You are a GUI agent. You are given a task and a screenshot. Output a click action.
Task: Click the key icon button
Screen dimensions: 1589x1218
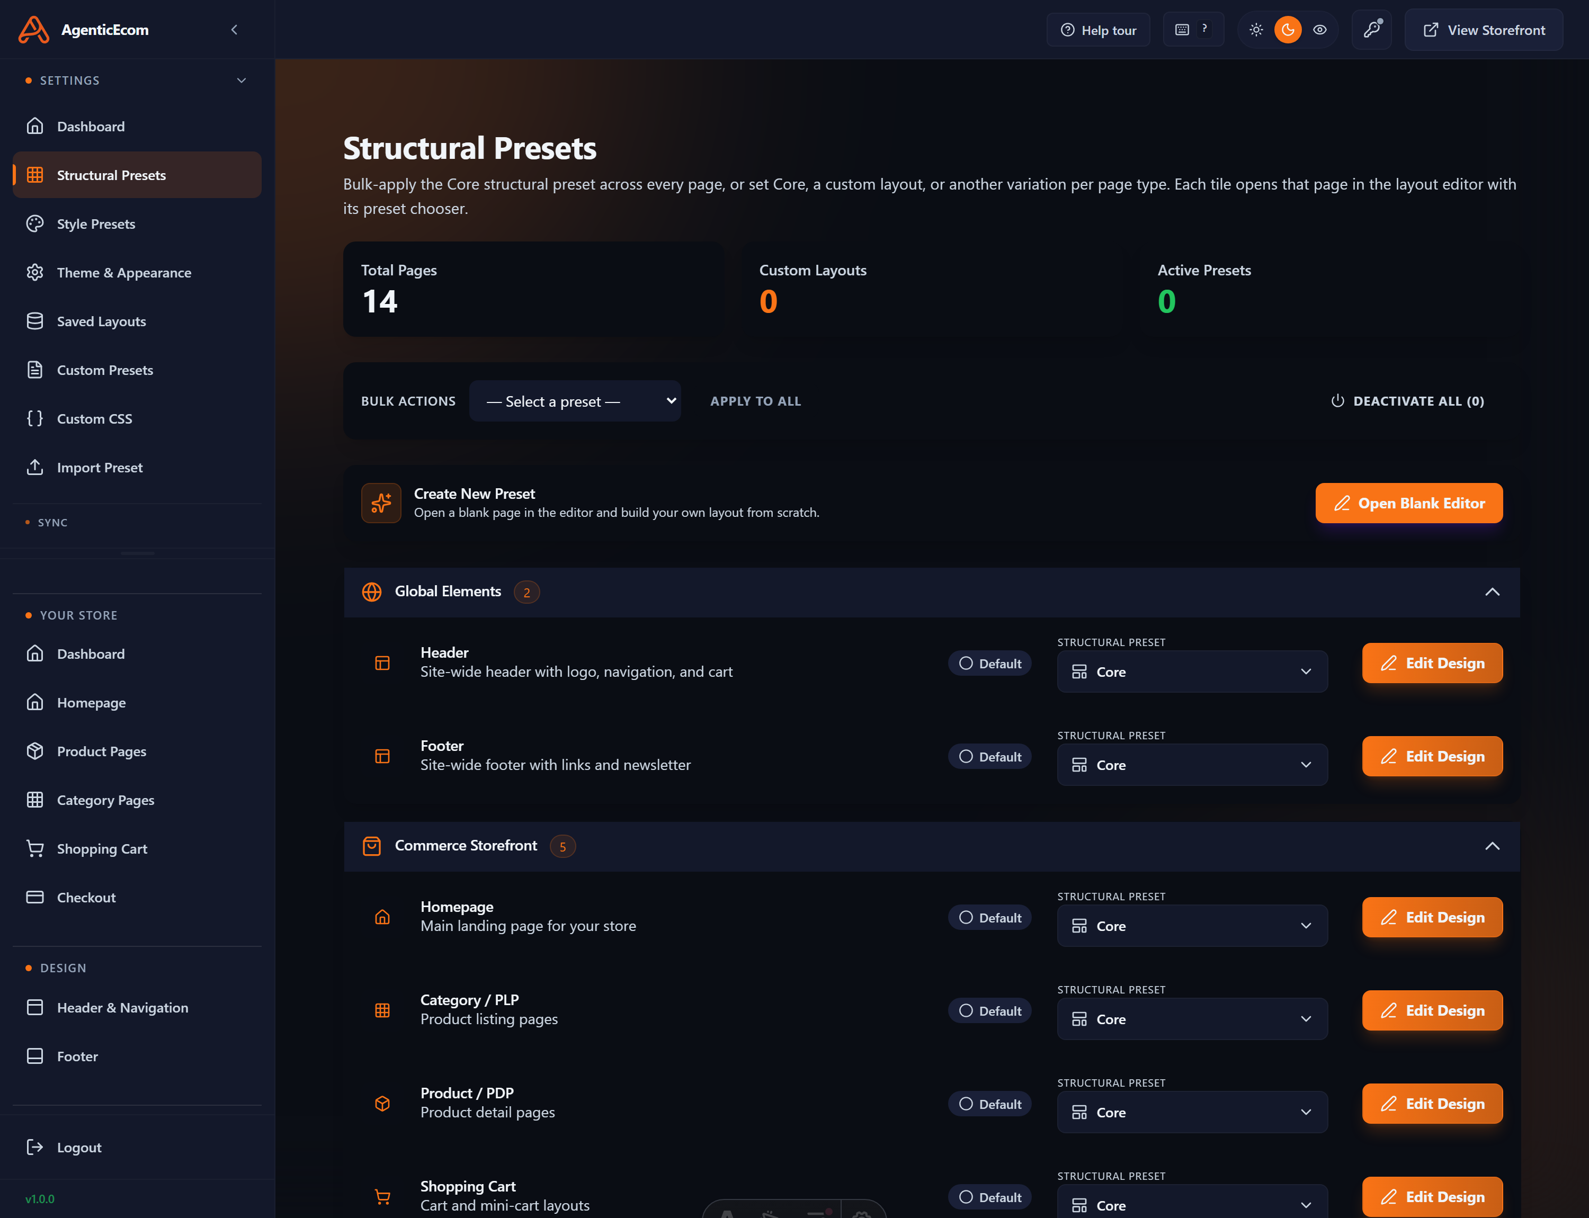click(1371, 30)
